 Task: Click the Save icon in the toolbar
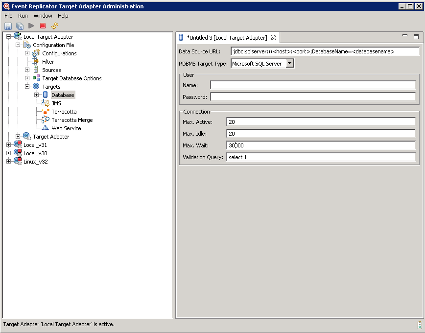[x=8, y=25]
